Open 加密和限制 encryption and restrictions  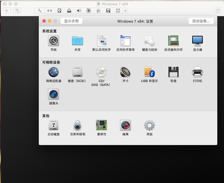click(78, 125)
